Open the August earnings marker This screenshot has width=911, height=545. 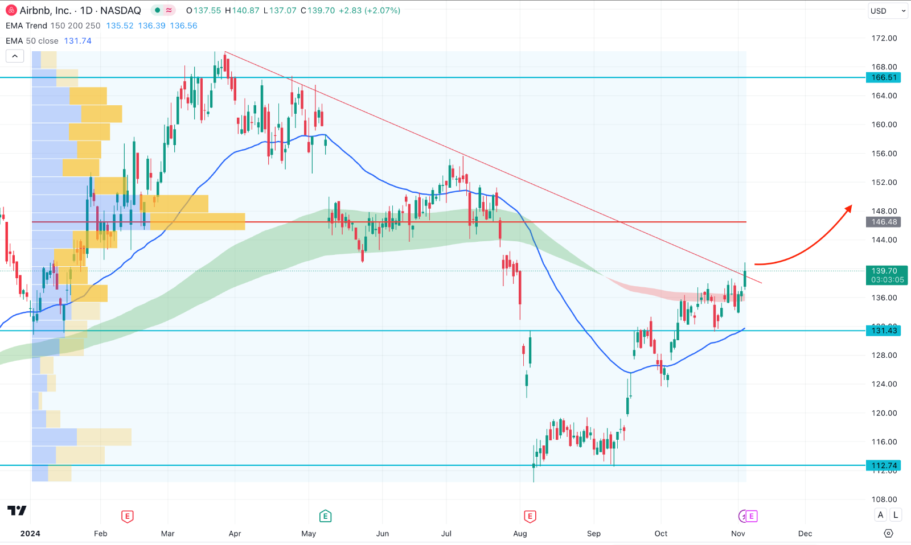pyautogui.click(x=530, y=517)
